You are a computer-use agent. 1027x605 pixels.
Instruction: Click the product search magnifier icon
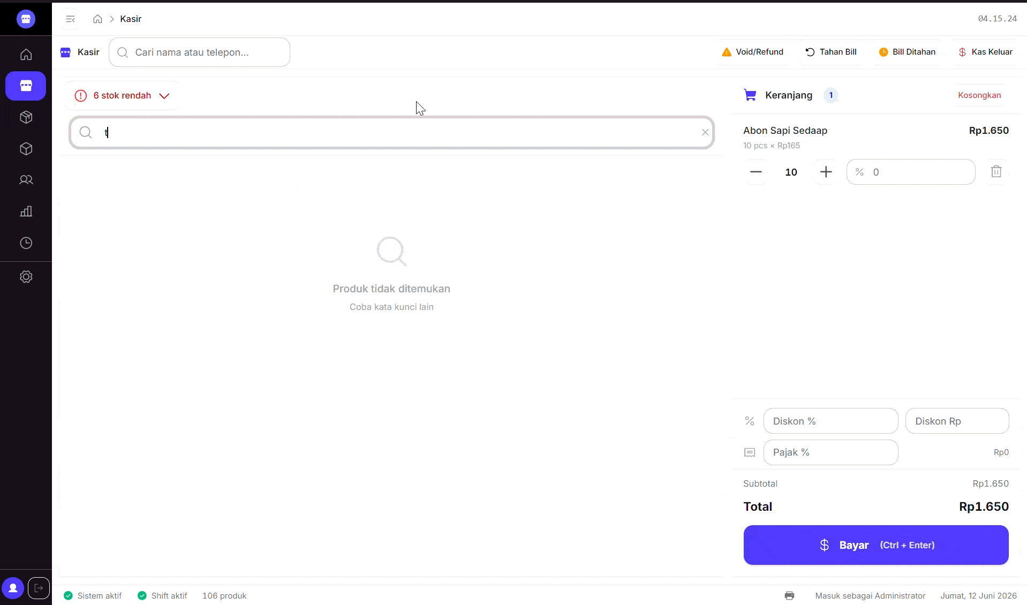click(x=86, y=132)
